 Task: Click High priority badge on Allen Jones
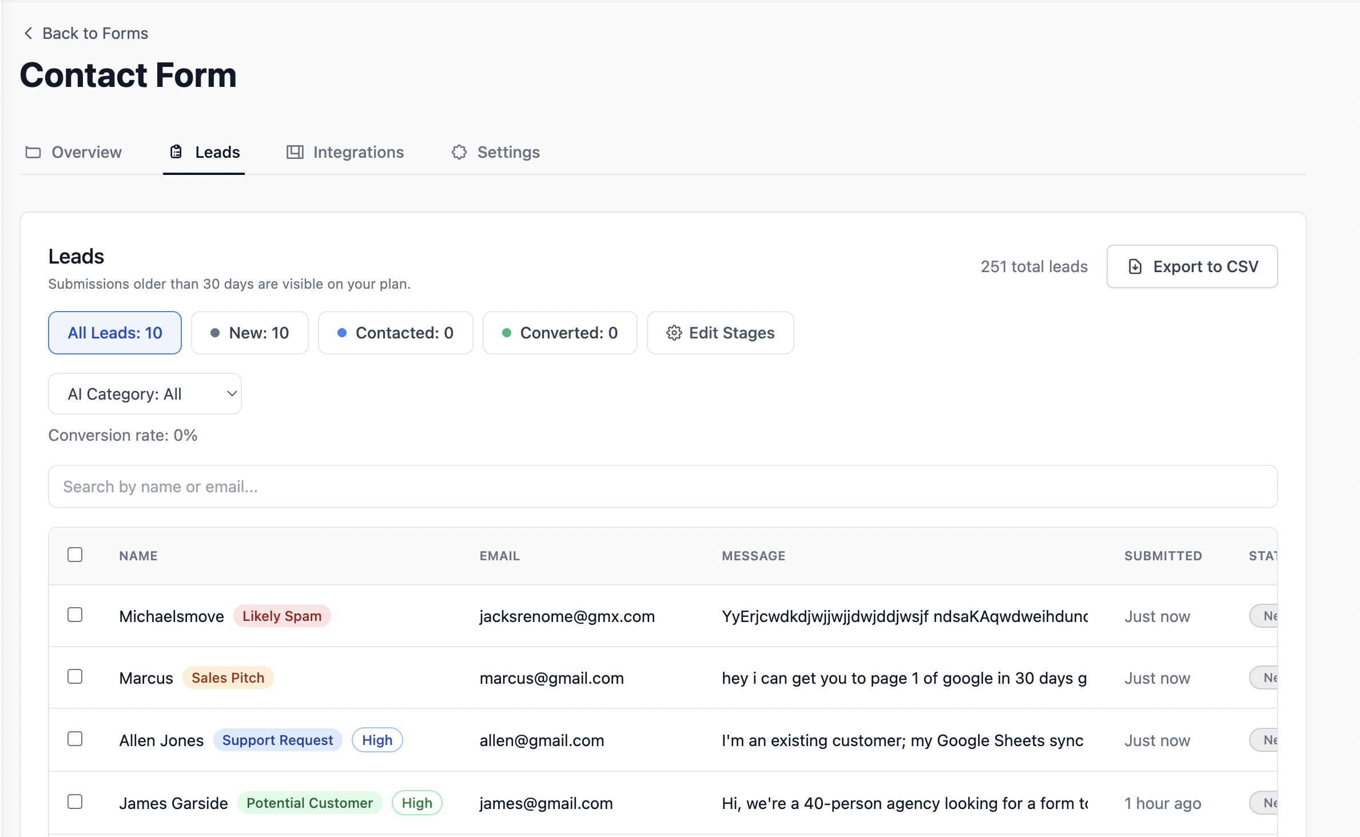click(377, 740)
